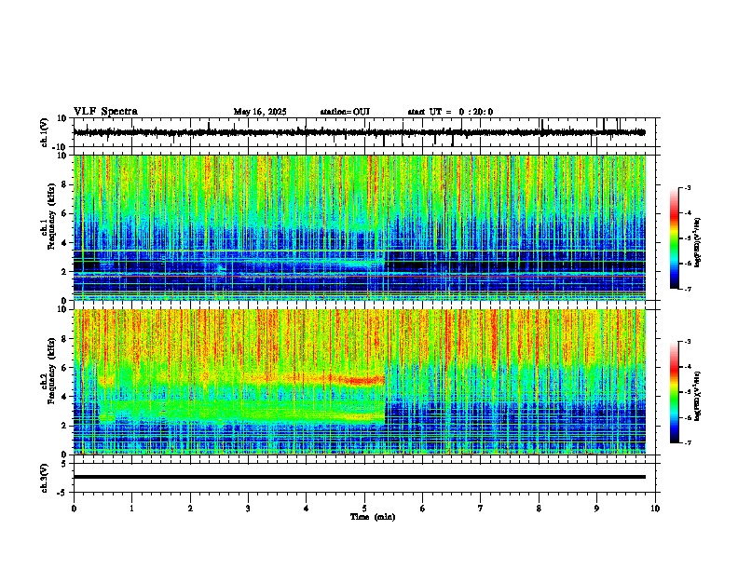738x570 pixels.
Task: Click the ch.2 spectrogram color bar
Action: [675, 392]
